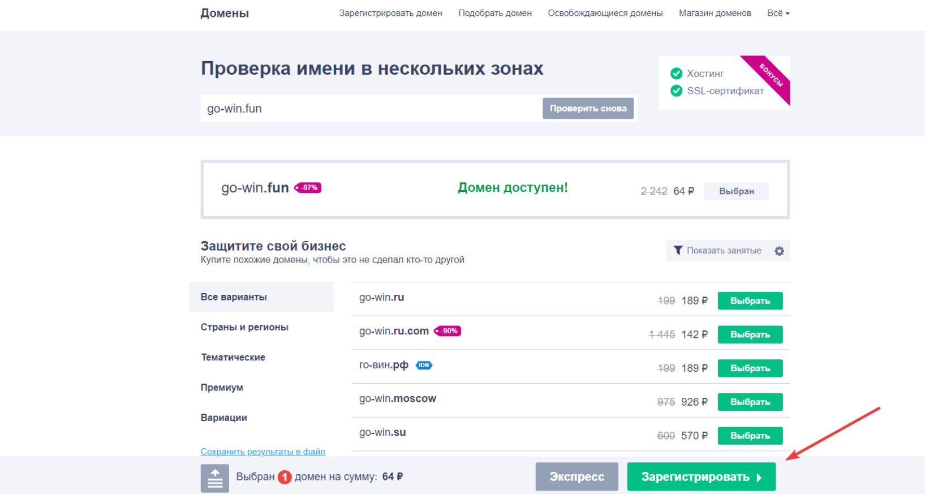Click the Экспресс button
The height and width of the screenshot is (494, 925).
[x=577, y=477]
